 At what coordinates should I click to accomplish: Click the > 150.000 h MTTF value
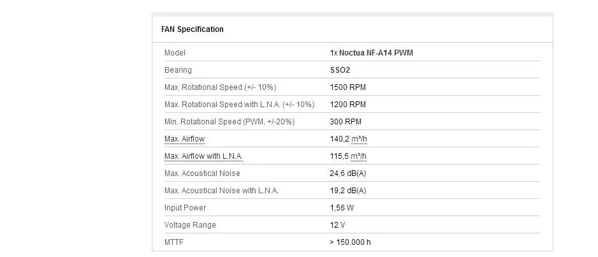[350, 242]
